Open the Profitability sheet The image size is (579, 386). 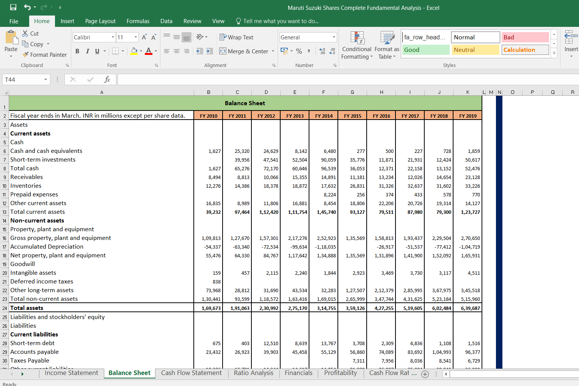click(x=340, y=373)
